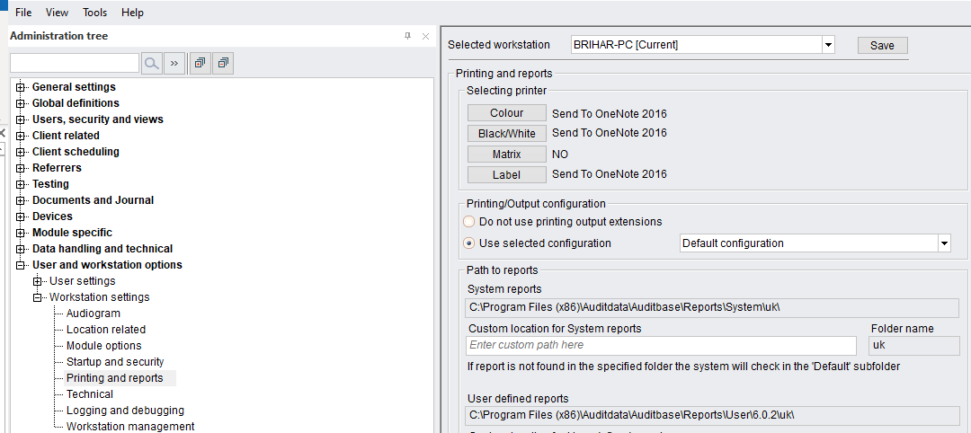Expand the Testing node
Screen dimensions: 971x433
[x=21, y=184]
